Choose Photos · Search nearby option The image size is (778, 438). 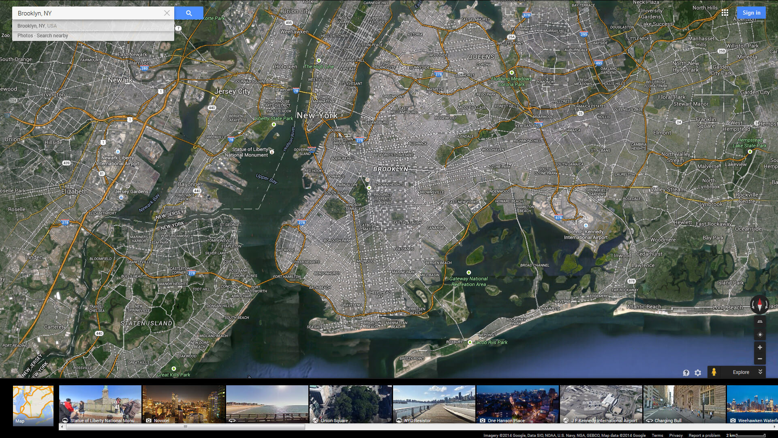(43, 36)
